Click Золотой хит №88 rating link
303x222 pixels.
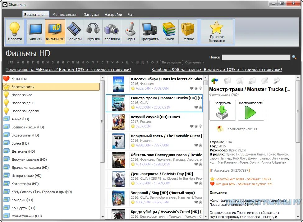pos(243,179)
